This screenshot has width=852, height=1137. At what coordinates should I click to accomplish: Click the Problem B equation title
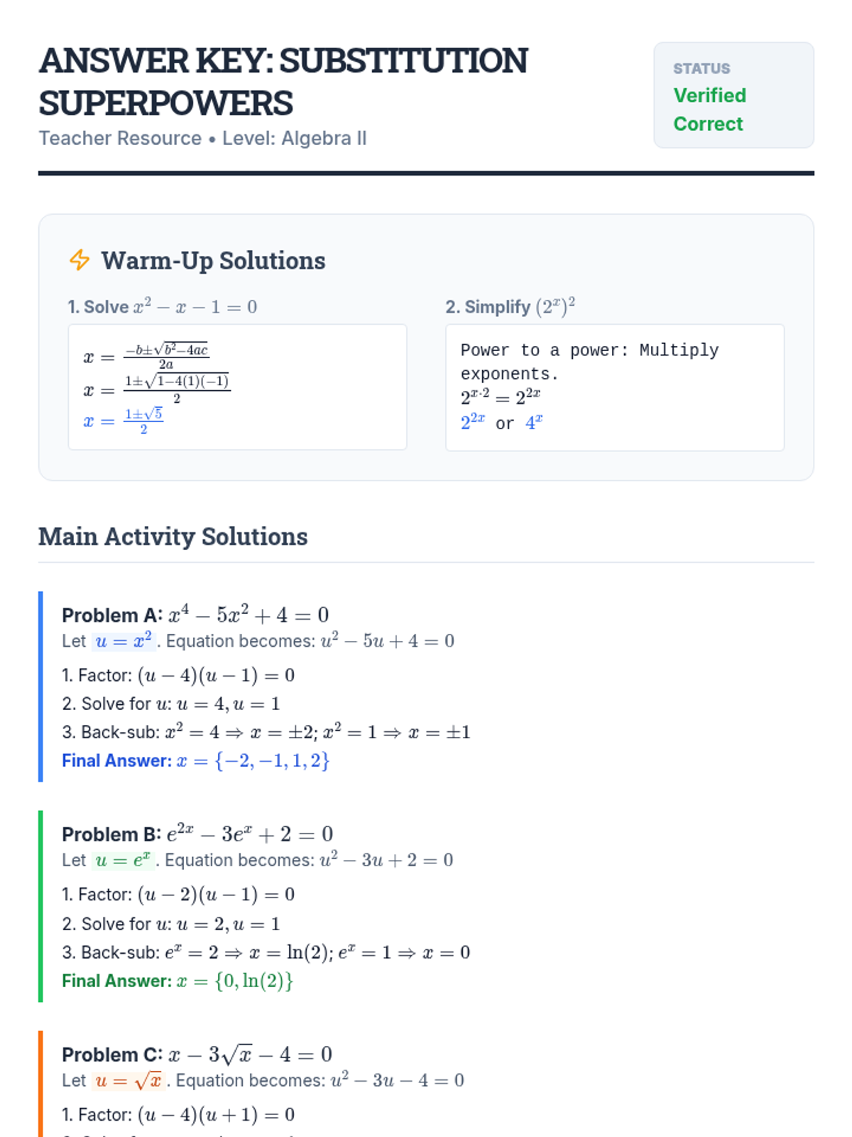[x=197, y=834]
